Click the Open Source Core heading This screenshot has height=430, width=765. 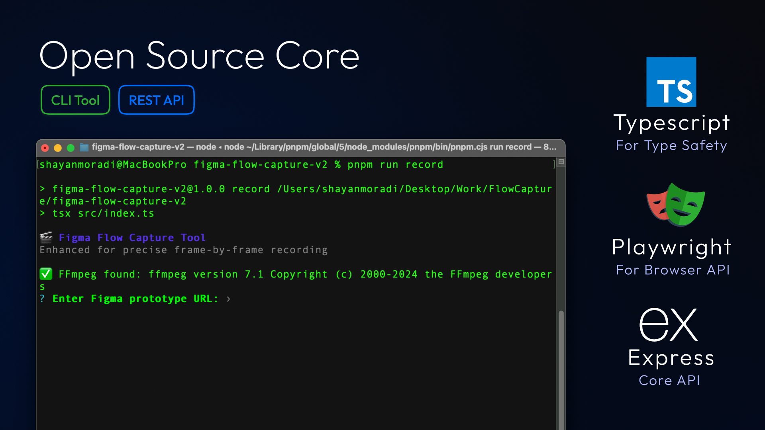pos(199,56)
